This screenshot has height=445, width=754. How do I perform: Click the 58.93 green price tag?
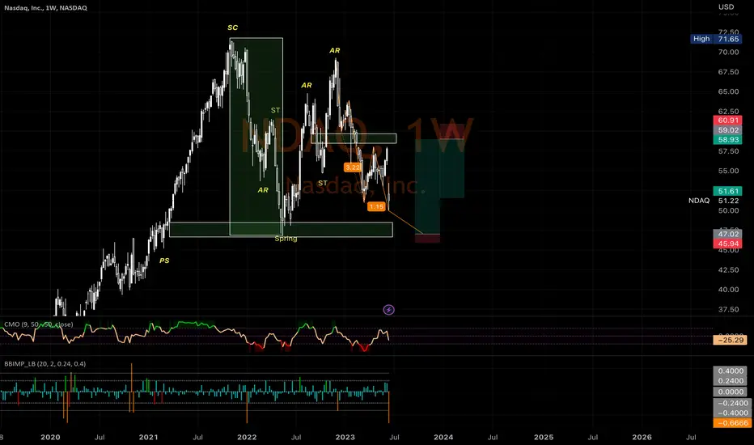(728, 139)
